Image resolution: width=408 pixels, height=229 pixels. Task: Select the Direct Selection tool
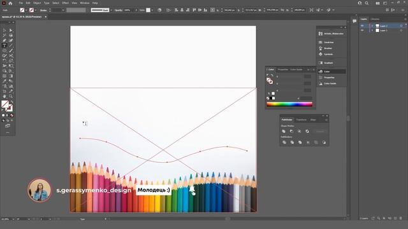click(x=11, y=31)
